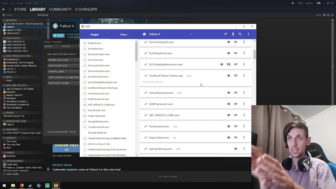The width and height of the screenshot is (336, 189).
Task: Switch to LOOT Filters tab
Action: [x=124, y=35]
